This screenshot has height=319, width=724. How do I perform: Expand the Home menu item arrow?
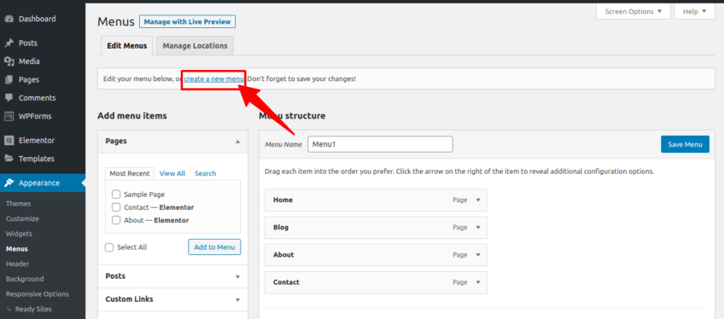click(478, 200)
